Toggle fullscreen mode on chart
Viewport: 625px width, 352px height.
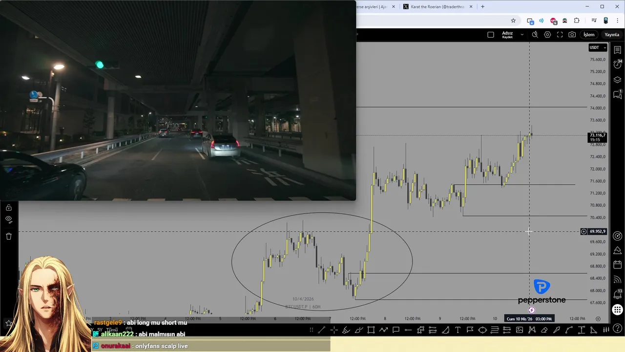click(x=560, y=35)
